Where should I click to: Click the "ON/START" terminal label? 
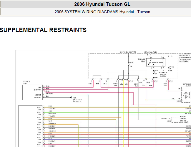(37, 90)
